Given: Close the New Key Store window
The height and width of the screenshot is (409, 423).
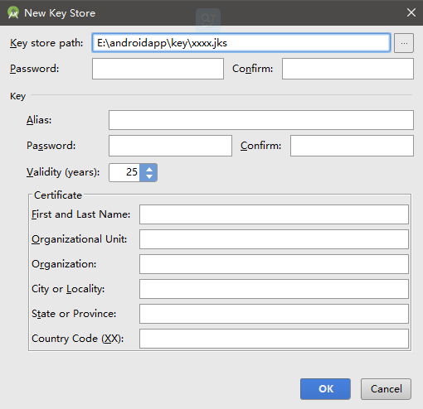Looking at the screenshot, I should [411, 12].
